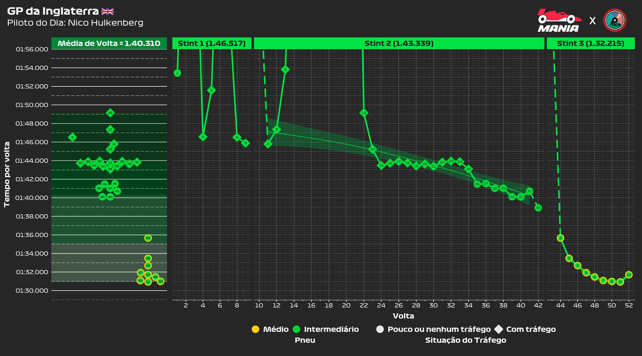
Task: Click the Volta x-axis label
Action: pyautogui.click(x=403, y=316)
